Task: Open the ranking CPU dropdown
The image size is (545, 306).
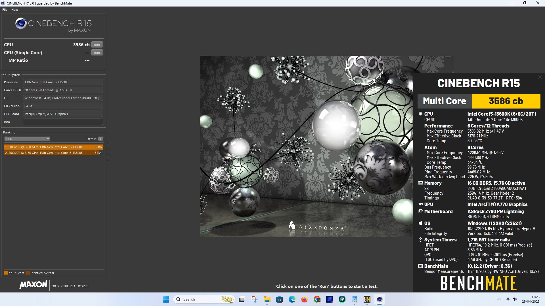Action: click(27, 139)
